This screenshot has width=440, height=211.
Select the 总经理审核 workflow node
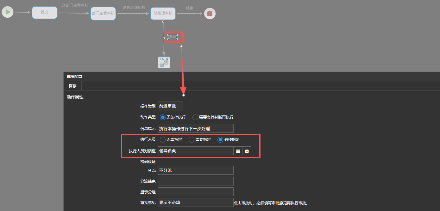click(163, 14)
